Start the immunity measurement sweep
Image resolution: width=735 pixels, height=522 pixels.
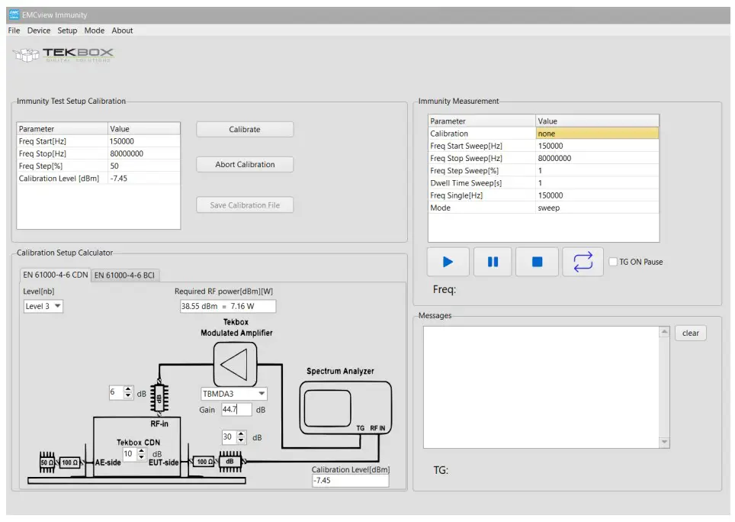447,261
